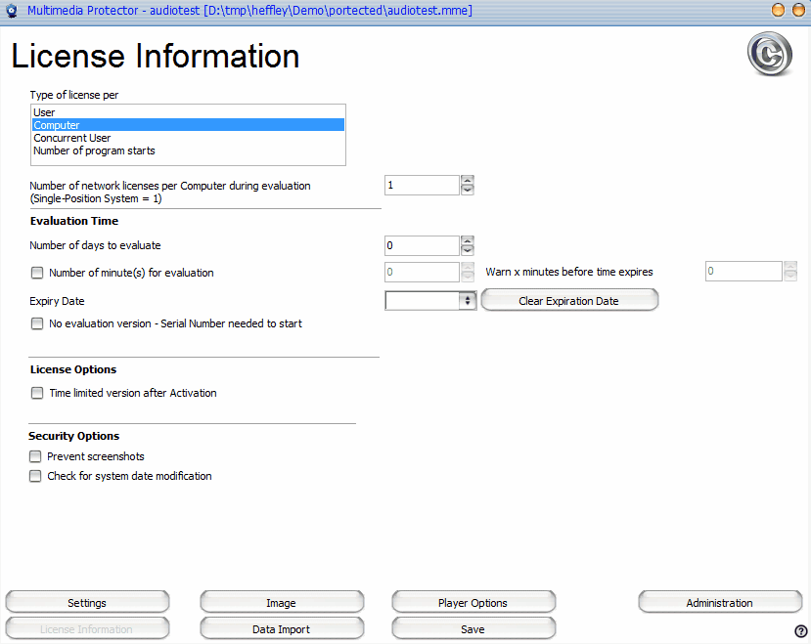Tick Check for system date modification
The width and height of the screenshot is (811, 644).
(x=36, y=476)
